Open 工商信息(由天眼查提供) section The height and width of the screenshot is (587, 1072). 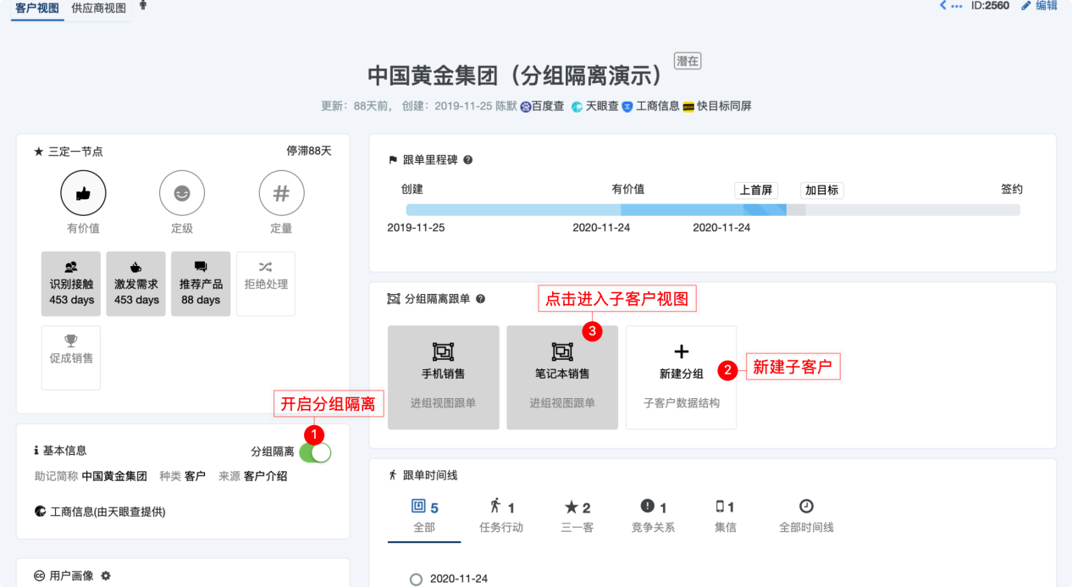(100, 512)
